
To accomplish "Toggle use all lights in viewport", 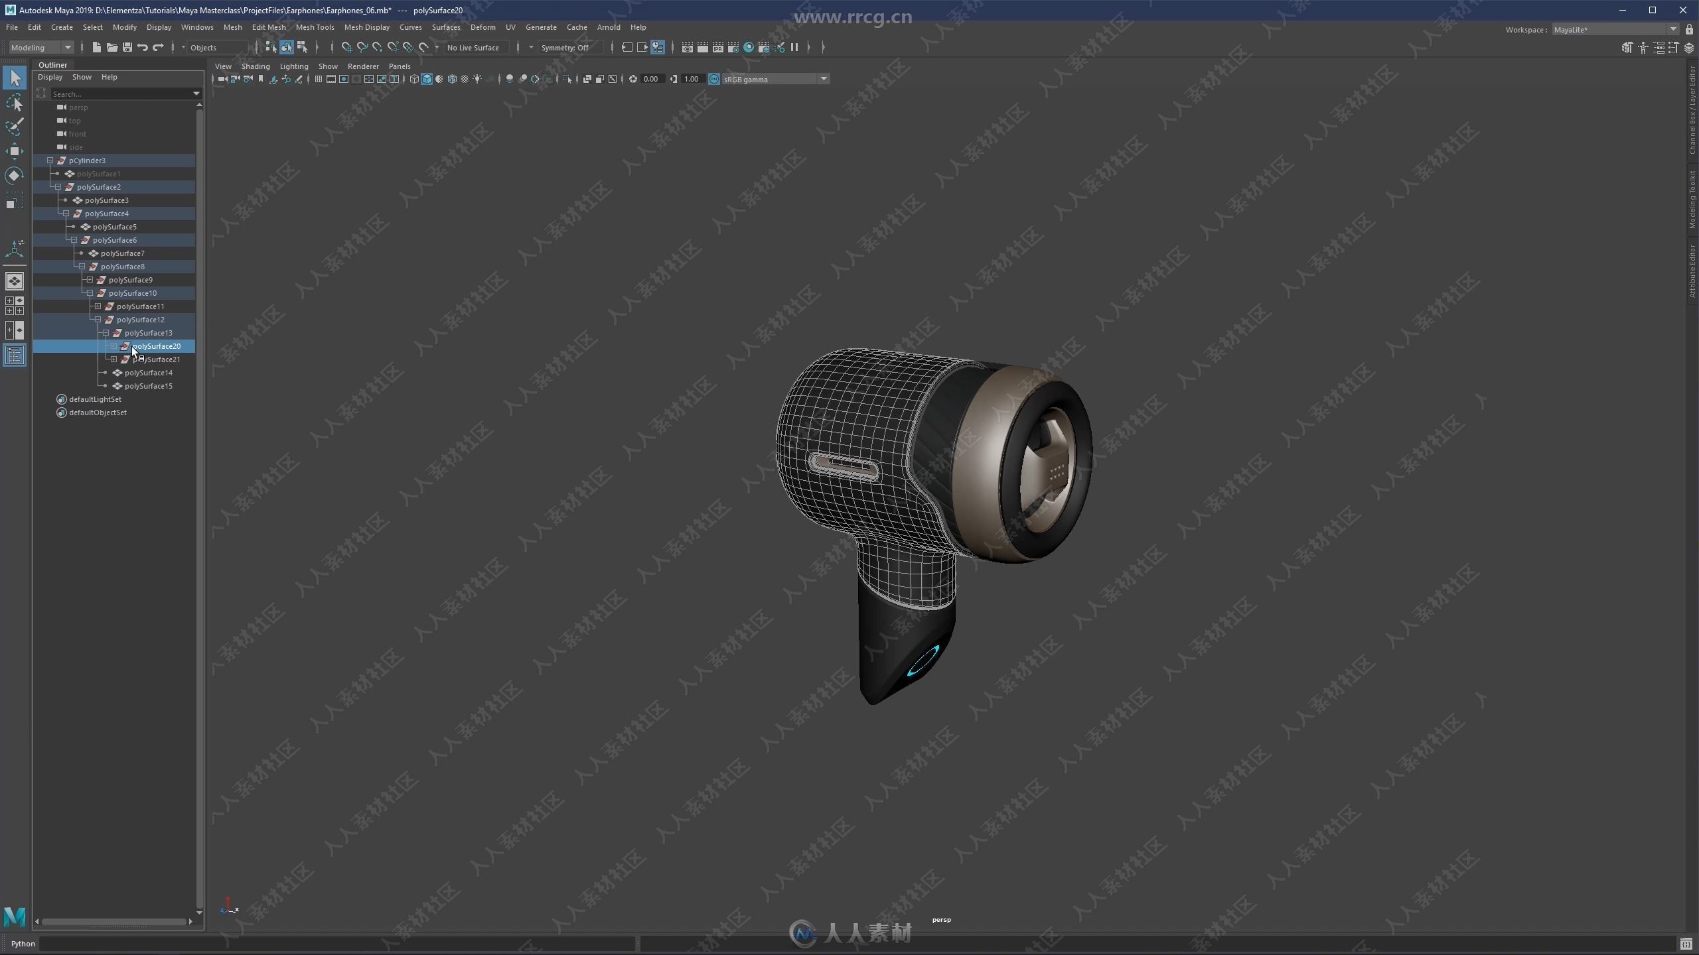I will click(x=477, y=79).
